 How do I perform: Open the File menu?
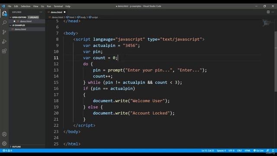10,6
